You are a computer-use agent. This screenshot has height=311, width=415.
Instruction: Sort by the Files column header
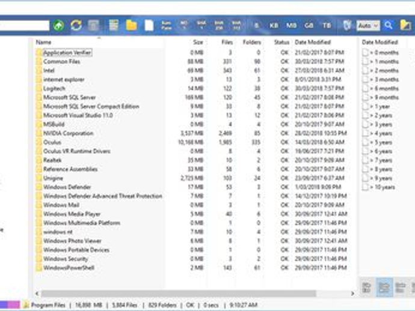(x=227, y=42)
